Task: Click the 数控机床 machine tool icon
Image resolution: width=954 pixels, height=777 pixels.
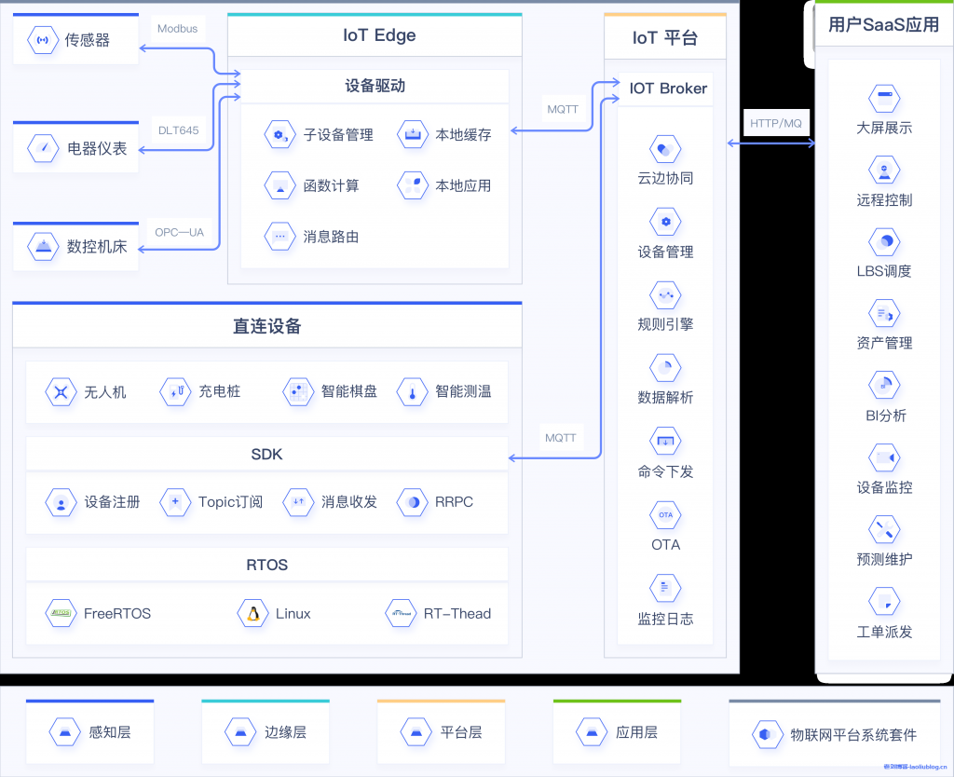Action: [41, 246]
